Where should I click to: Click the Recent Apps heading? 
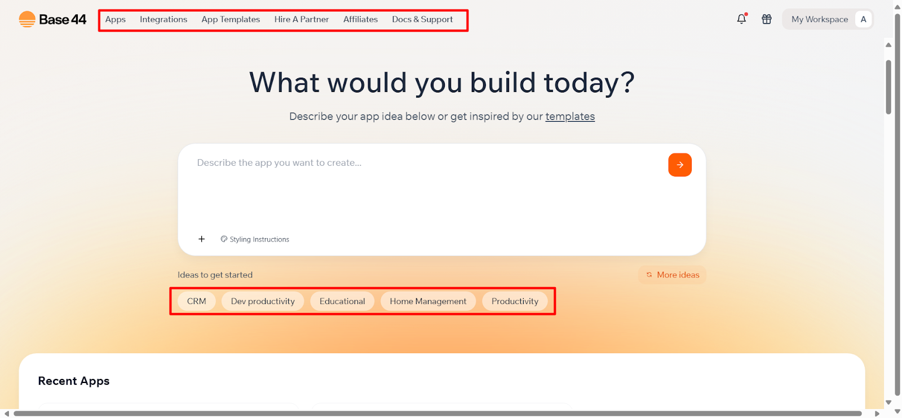[74, 381]
